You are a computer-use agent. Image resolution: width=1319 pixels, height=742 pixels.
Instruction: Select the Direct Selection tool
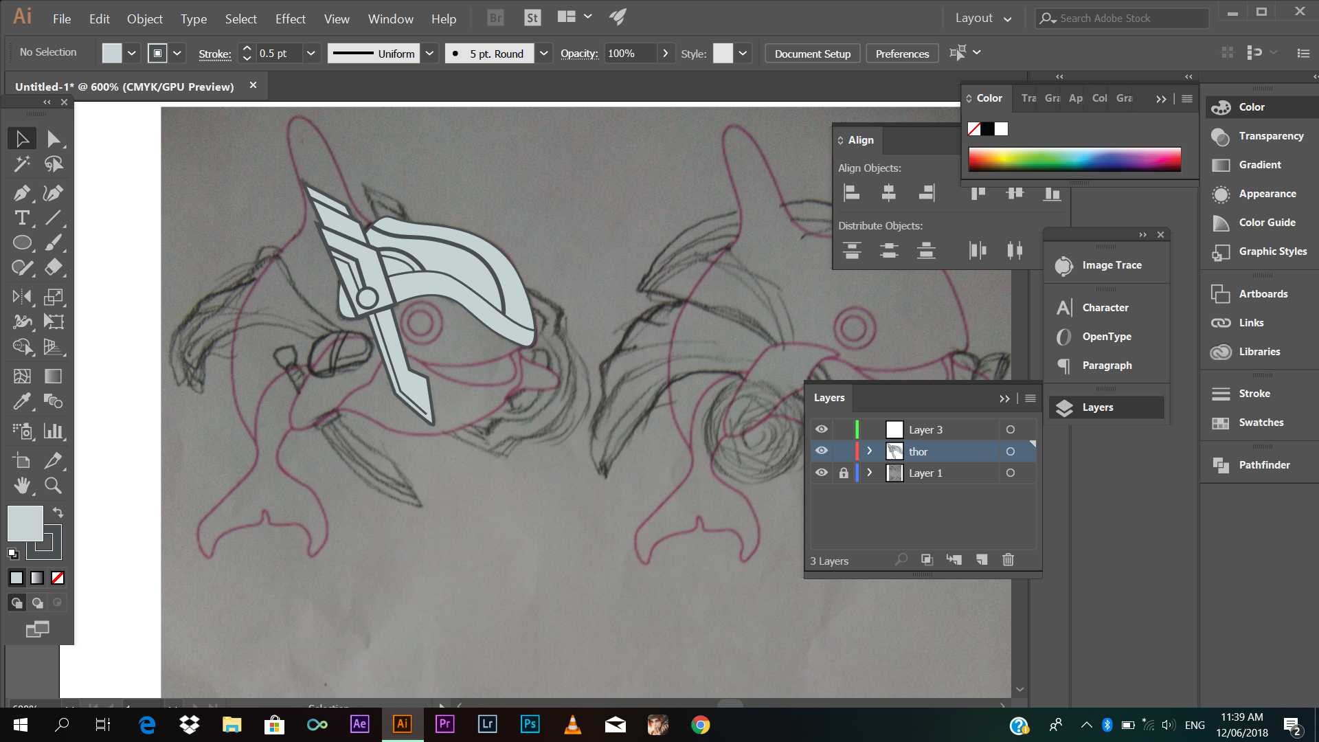54,139
